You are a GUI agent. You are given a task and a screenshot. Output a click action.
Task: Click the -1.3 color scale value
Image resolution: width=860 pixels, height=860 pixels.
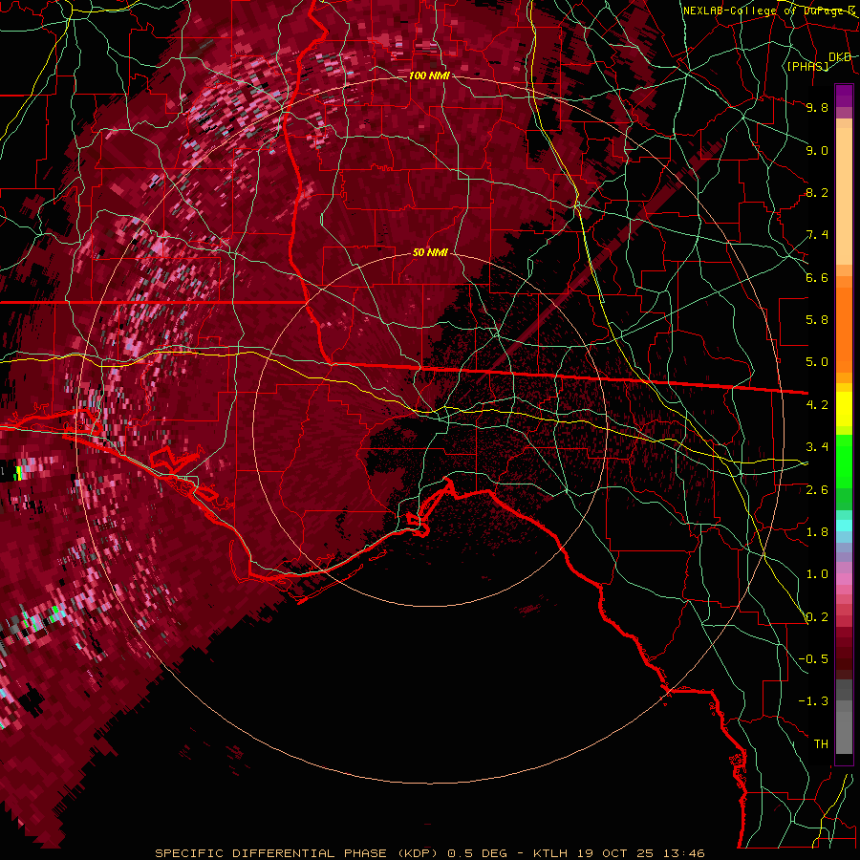[x=813, y=701]
